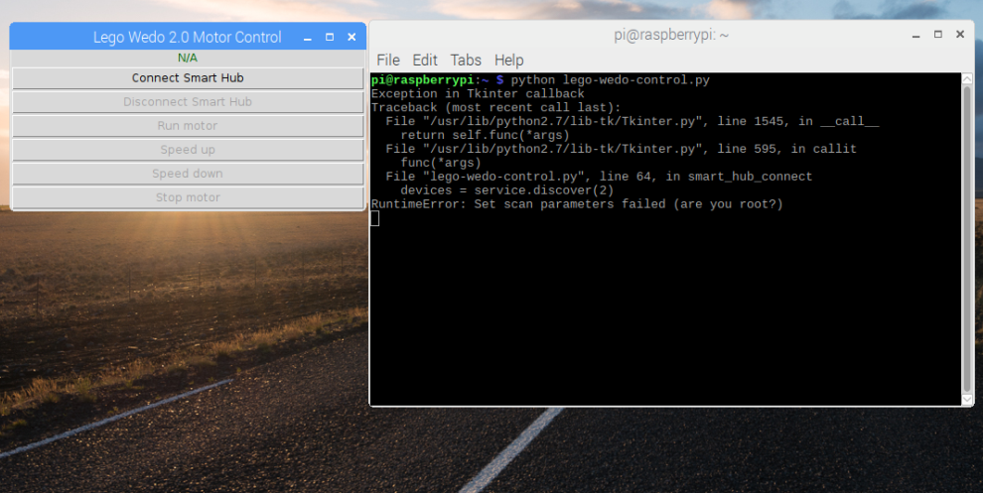The width and height of the screenshot is (983, 493).
Task: Open the Edit menu in terminal
Action: [425, 61]
